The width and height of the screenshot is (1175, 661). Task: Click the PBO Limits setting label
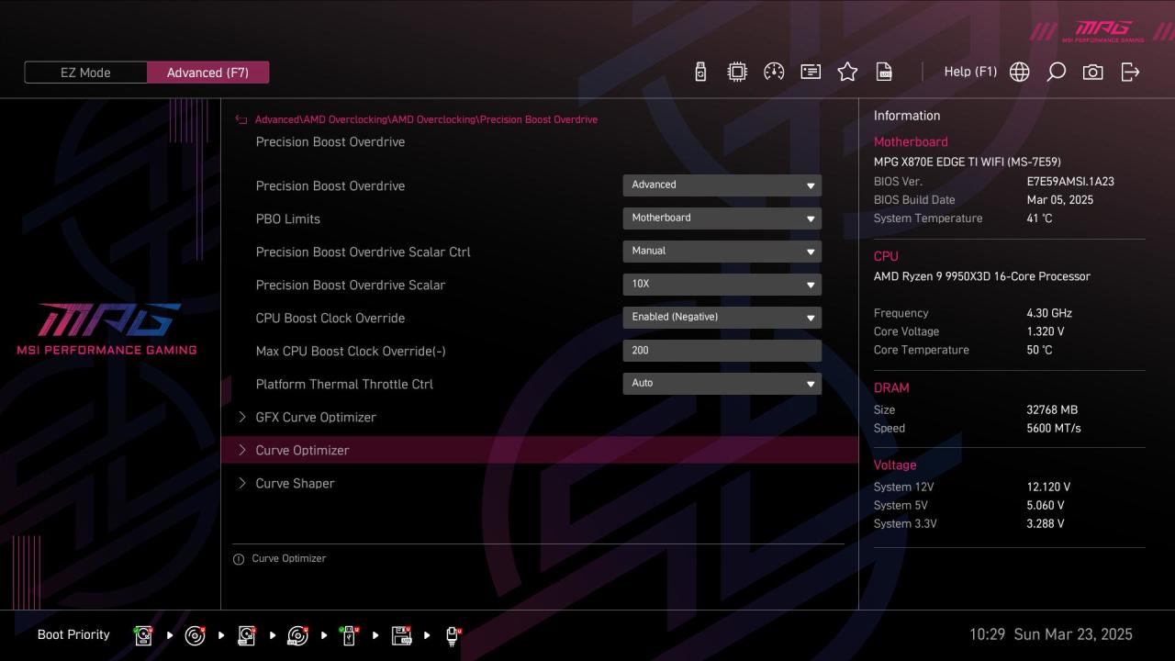(288, 218)
